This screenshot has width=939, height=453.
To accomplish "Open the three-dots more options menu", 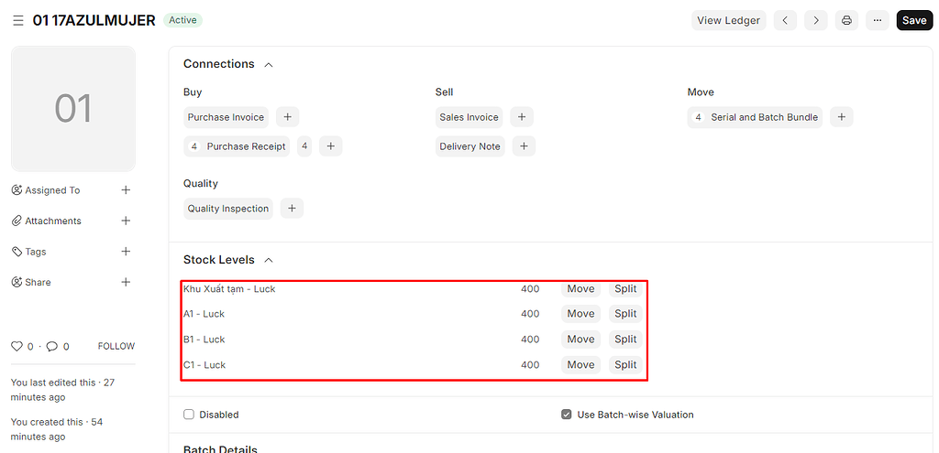I will [x=877, y=20].
